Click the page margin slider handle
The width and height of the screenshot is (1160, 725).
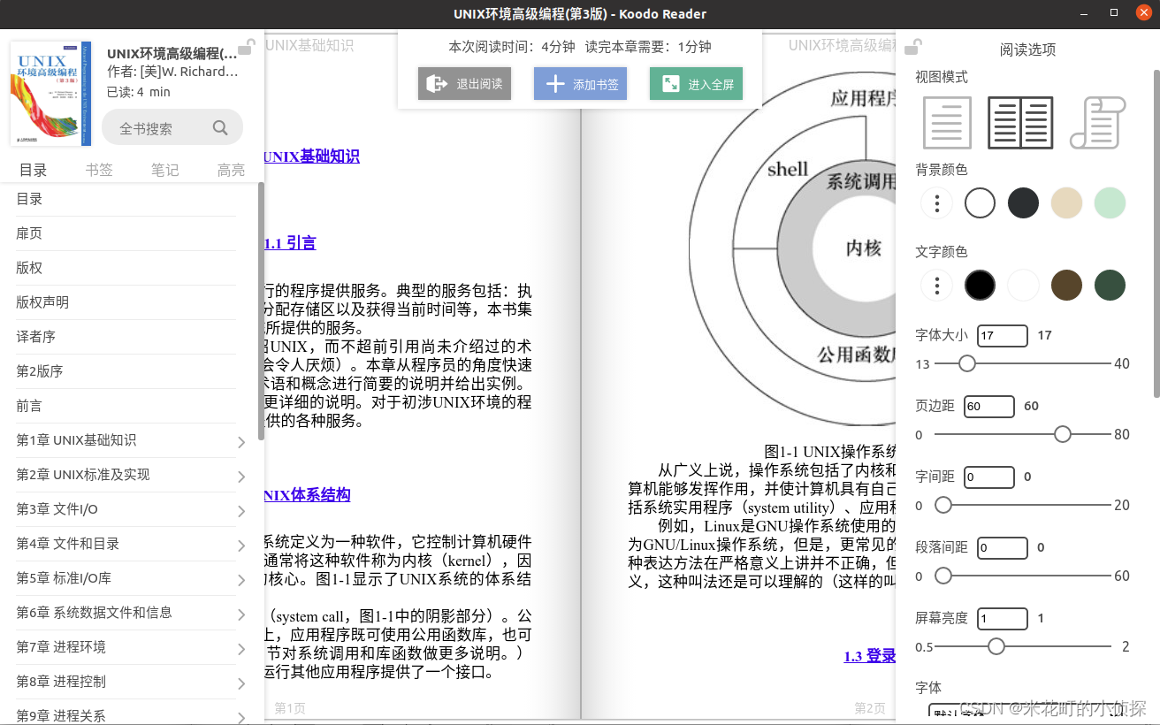click(1063, 434)
